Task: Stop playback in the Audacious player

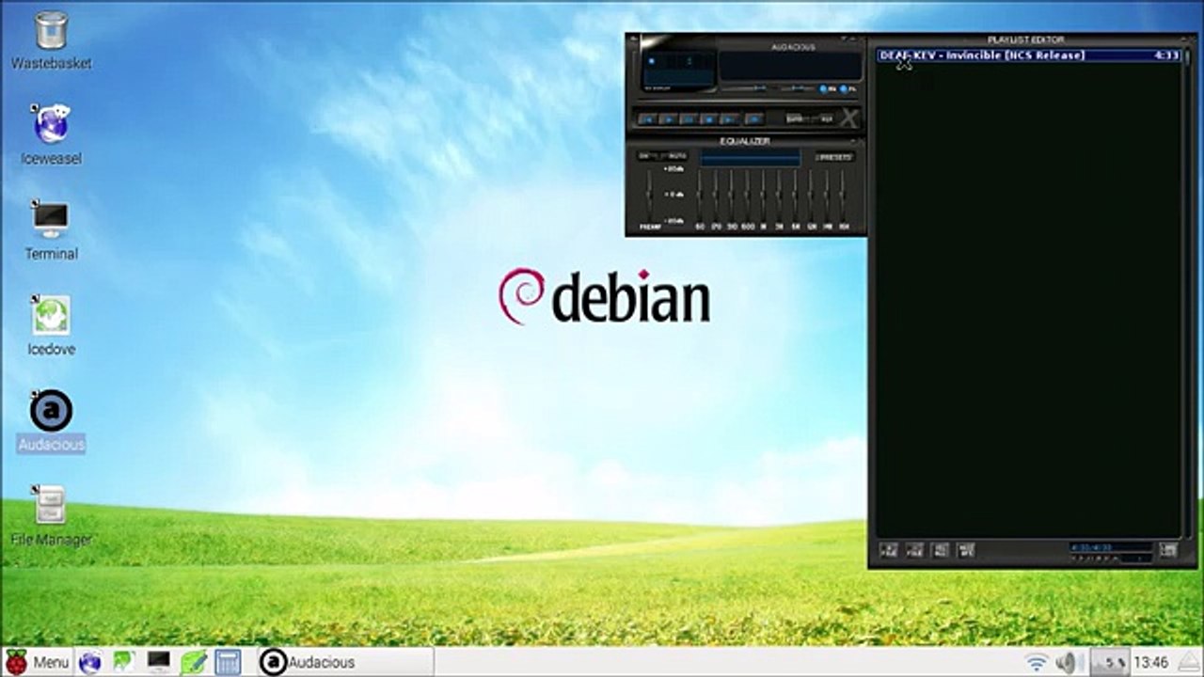Action: (709, 119)
